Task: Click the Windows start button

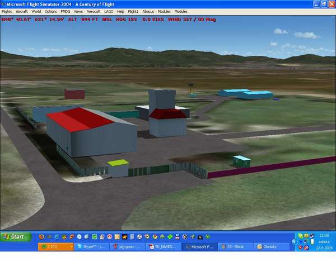Action: click(x=16, y=237)
